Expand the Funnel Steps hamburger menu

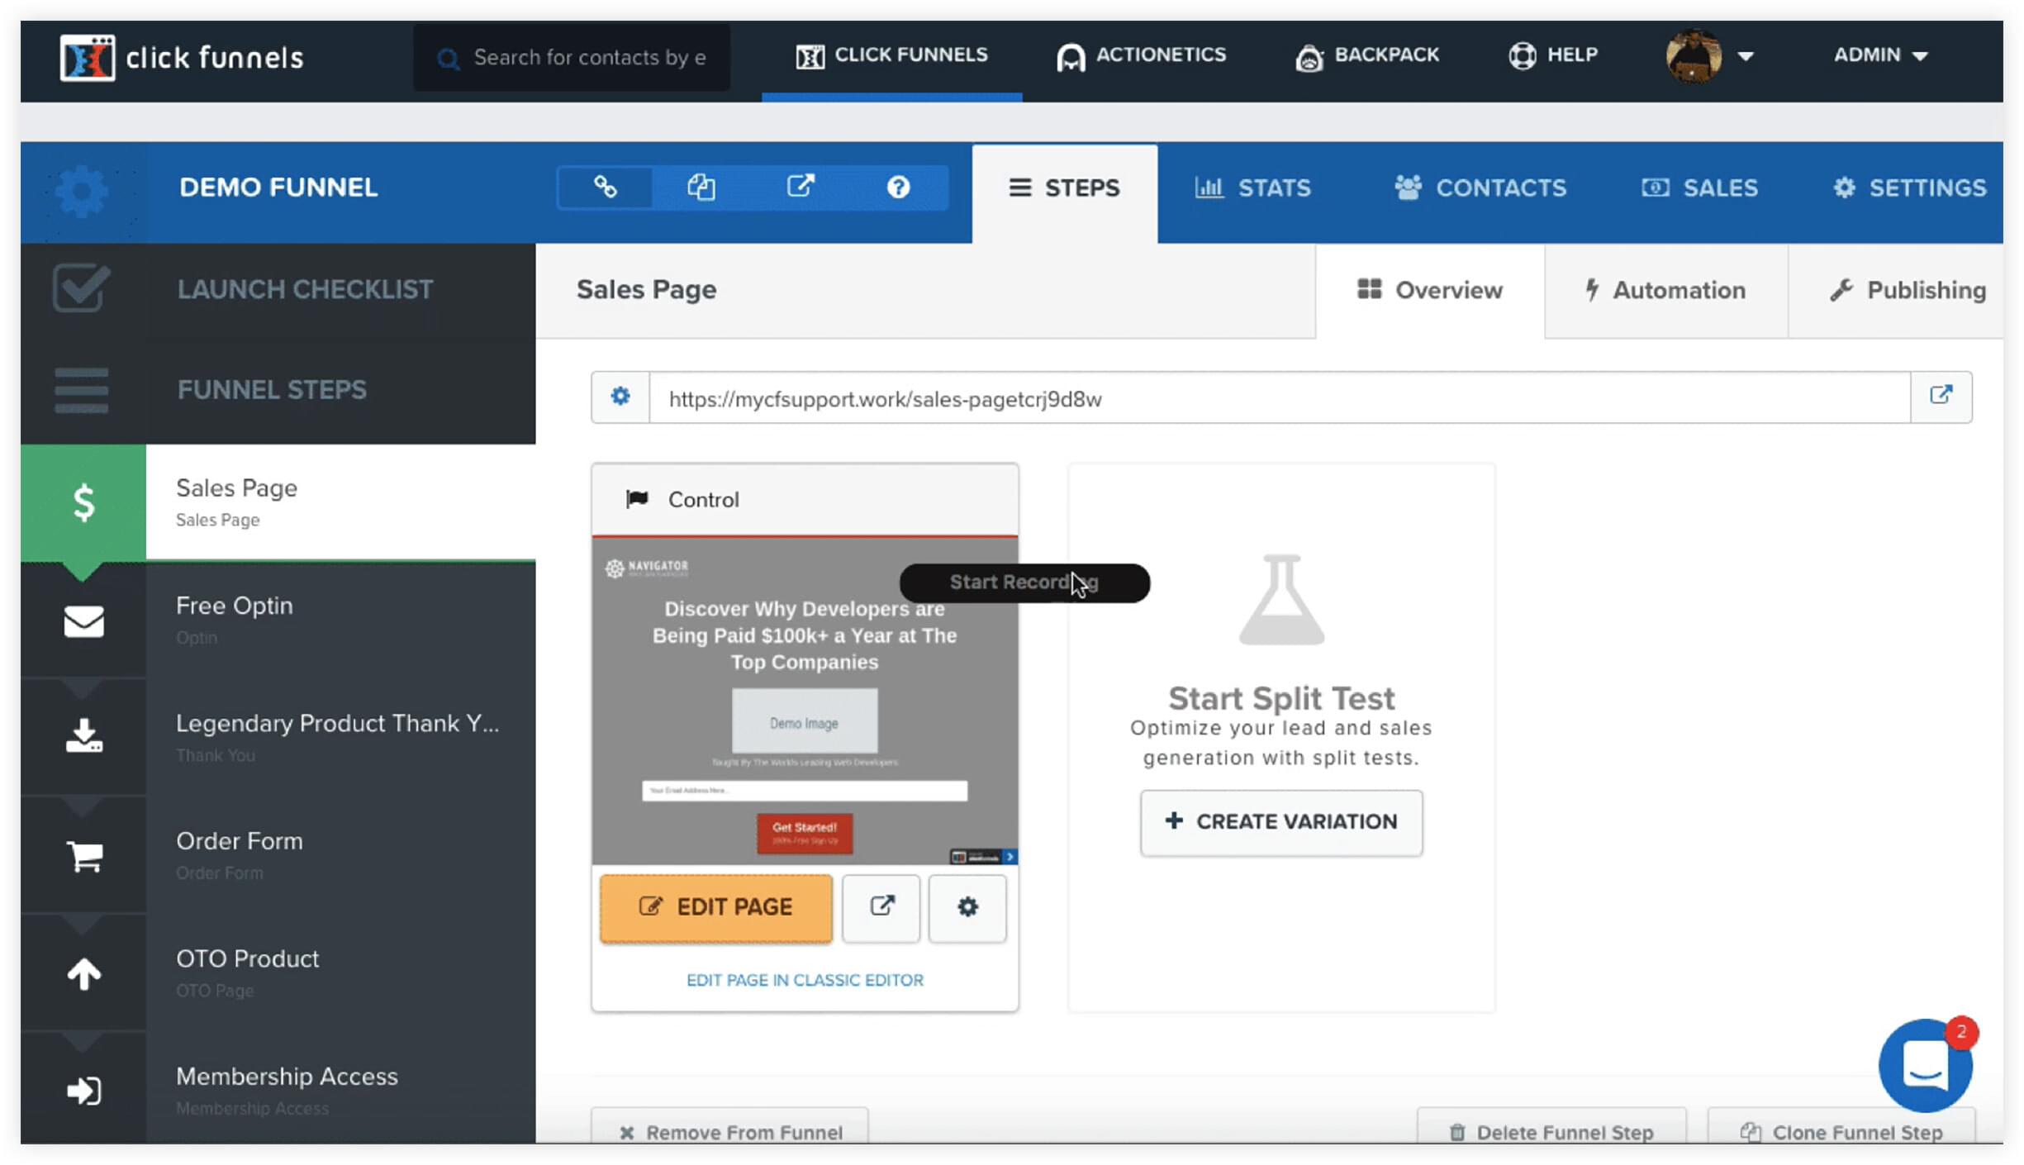point(81,390)
